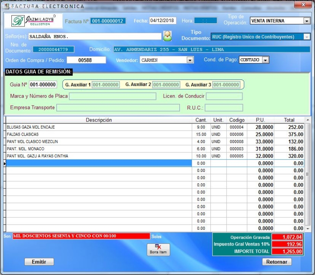Click the Cant. column header
This screenshot has width=315, height=275.
[x=201, y=120]
